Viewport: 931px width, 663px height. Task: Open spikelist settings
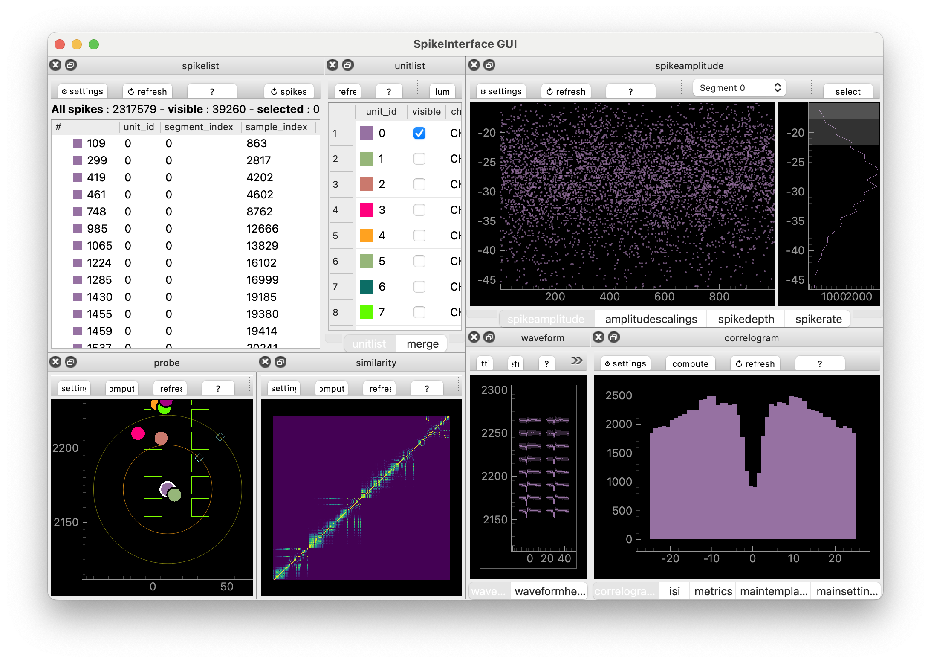click(83, 91)
